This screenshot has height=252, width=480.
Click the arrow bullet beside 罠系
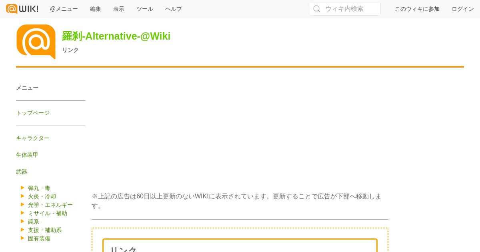[x=23, y=221]
